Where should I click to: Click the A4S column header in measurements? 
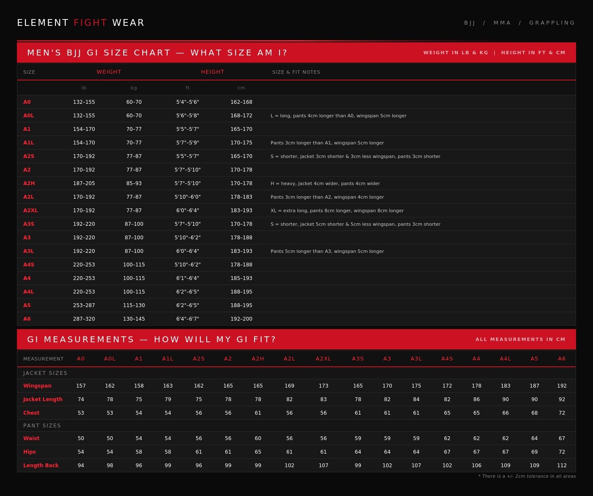tap(447, 359)
